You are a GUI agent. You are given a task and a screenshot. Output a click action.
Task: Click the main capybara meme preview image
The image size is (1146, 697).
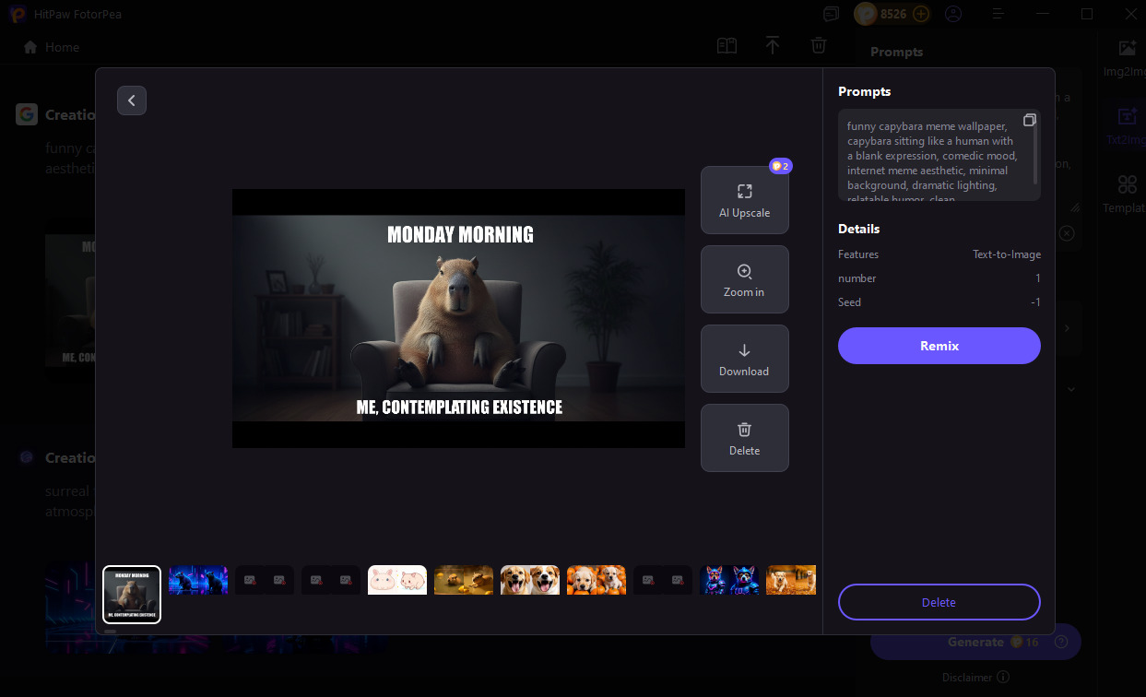(458, 318)
